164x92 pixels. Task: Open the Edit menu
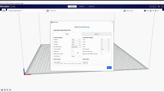[1, 3]
